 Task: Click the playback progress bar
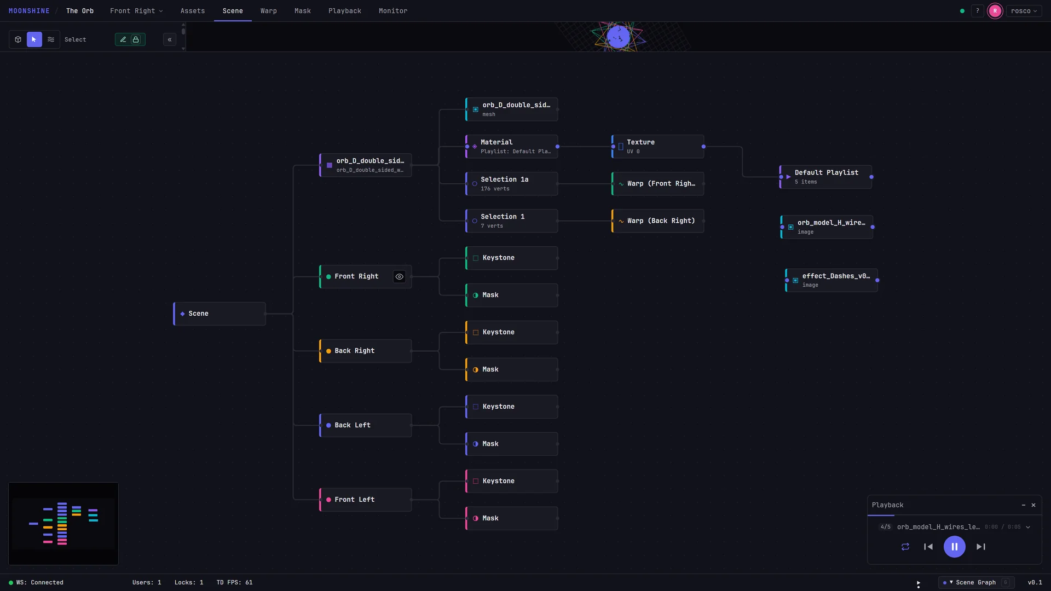(x=955, y=515)
